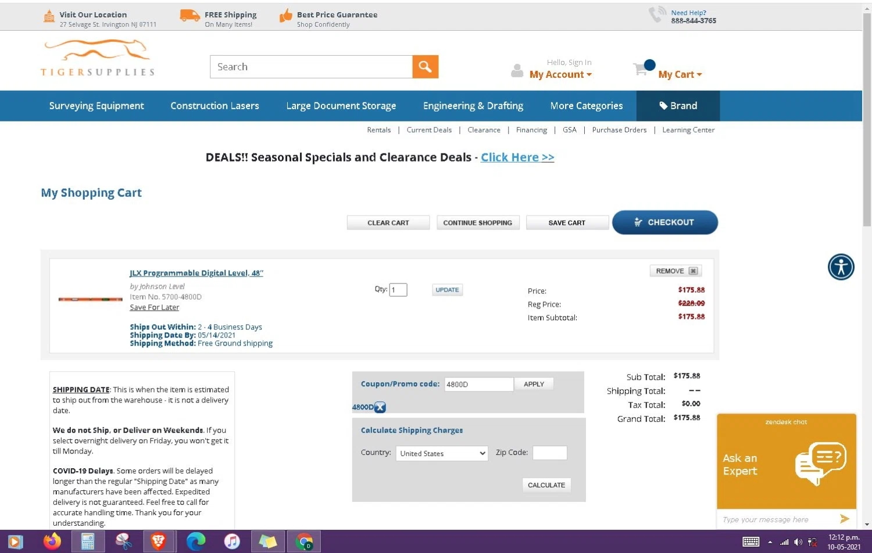
Task: Click the Coupon/Promo code field
Action: pos(479,384)
